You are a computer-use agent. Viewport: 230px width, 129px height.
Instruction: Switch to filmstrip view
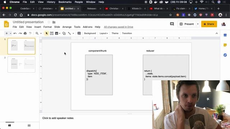pyautogui.click(x=10, y=125)
